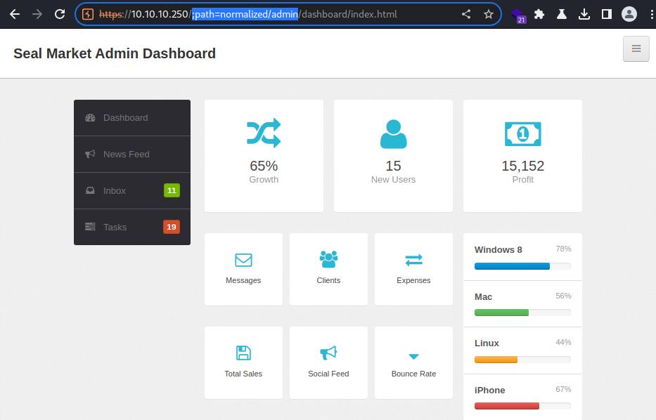Click the Tasks list icon
656x420 pixels.
pyautogui.click(x=90, y=227)
